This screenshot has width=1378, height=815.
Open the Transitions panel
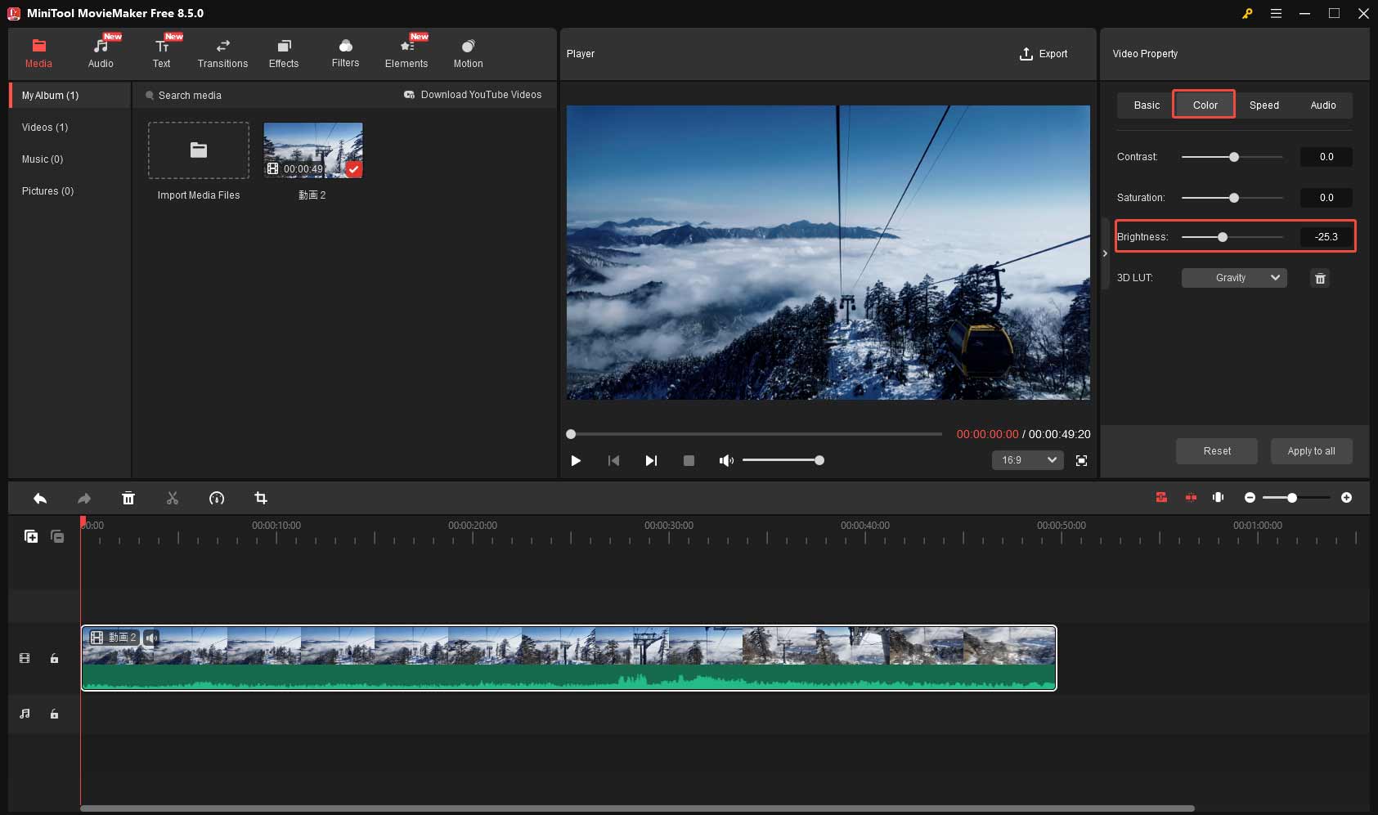[222, 52]
